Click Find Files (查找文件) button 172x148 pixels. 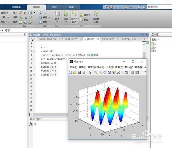[x=5, y=13]
